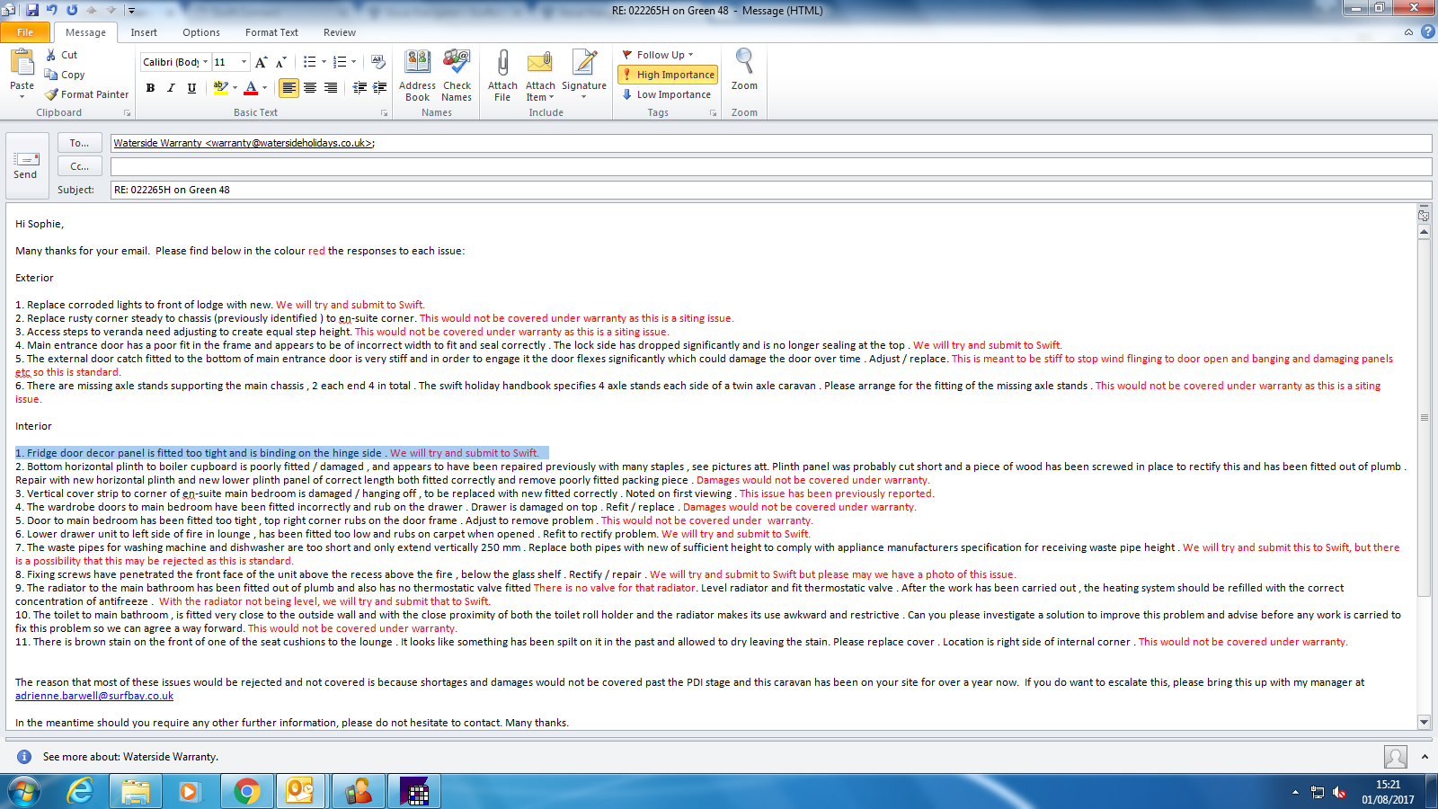Screen dimensions: 1438x809
Task: Open the contact photo pane icon
Action: [1396, 757]
